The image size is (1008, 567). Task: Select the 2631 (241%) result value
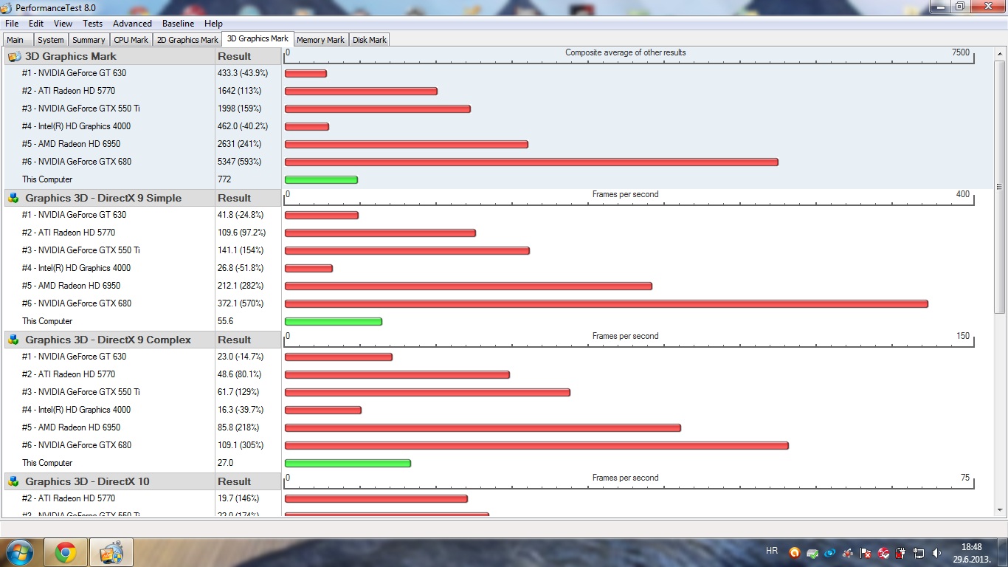coord(239,144)
